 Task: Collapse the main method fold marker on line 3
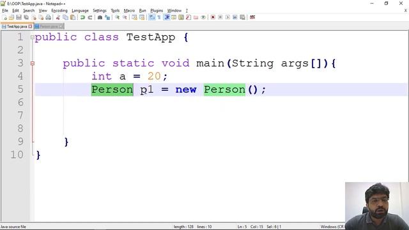coord(33,63)
